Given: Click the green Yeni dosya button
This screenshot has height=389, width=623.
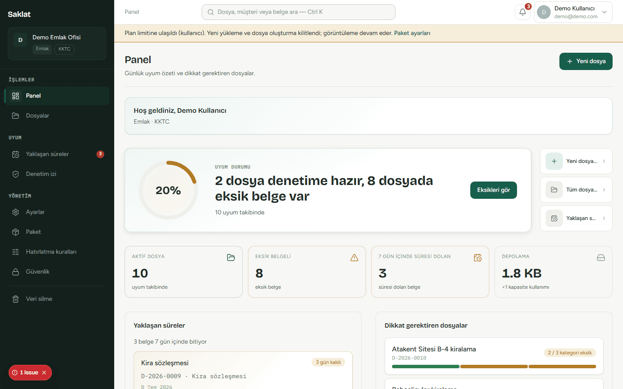Looking at the screenshot, I should [x=586, y=61].
